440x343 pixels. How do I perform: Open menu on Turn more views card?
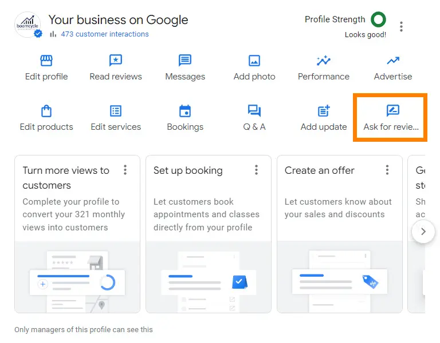[x=125, y=170]
